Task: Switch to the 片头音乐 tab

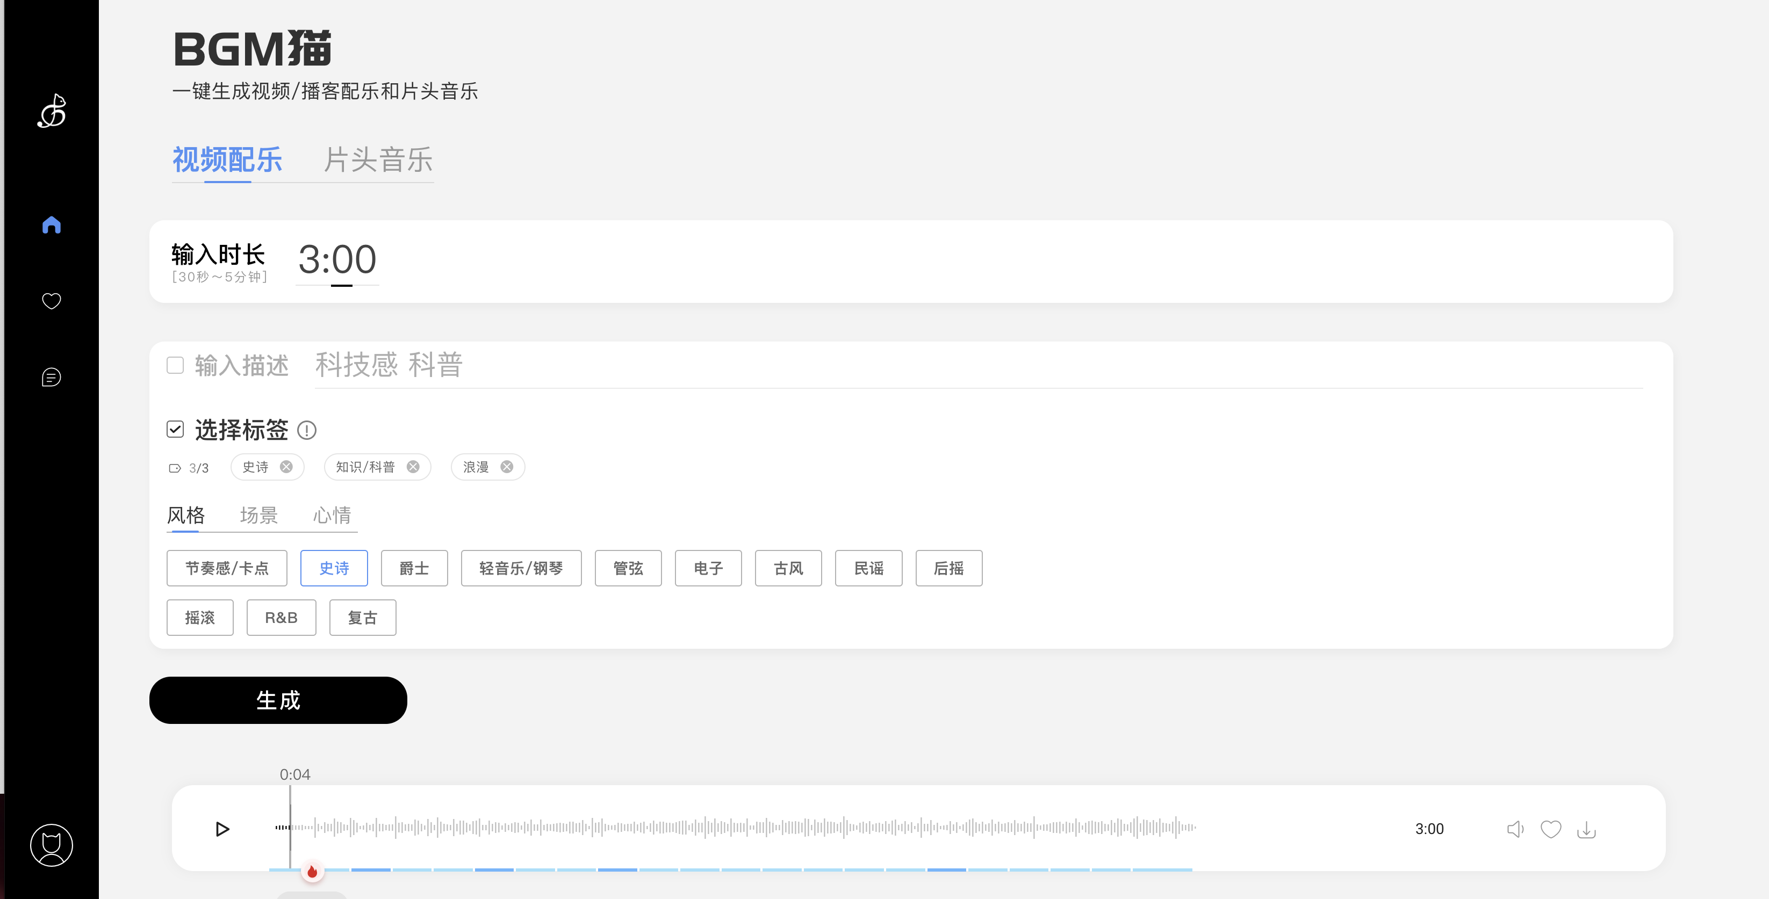Action: (x=378, y=160)
